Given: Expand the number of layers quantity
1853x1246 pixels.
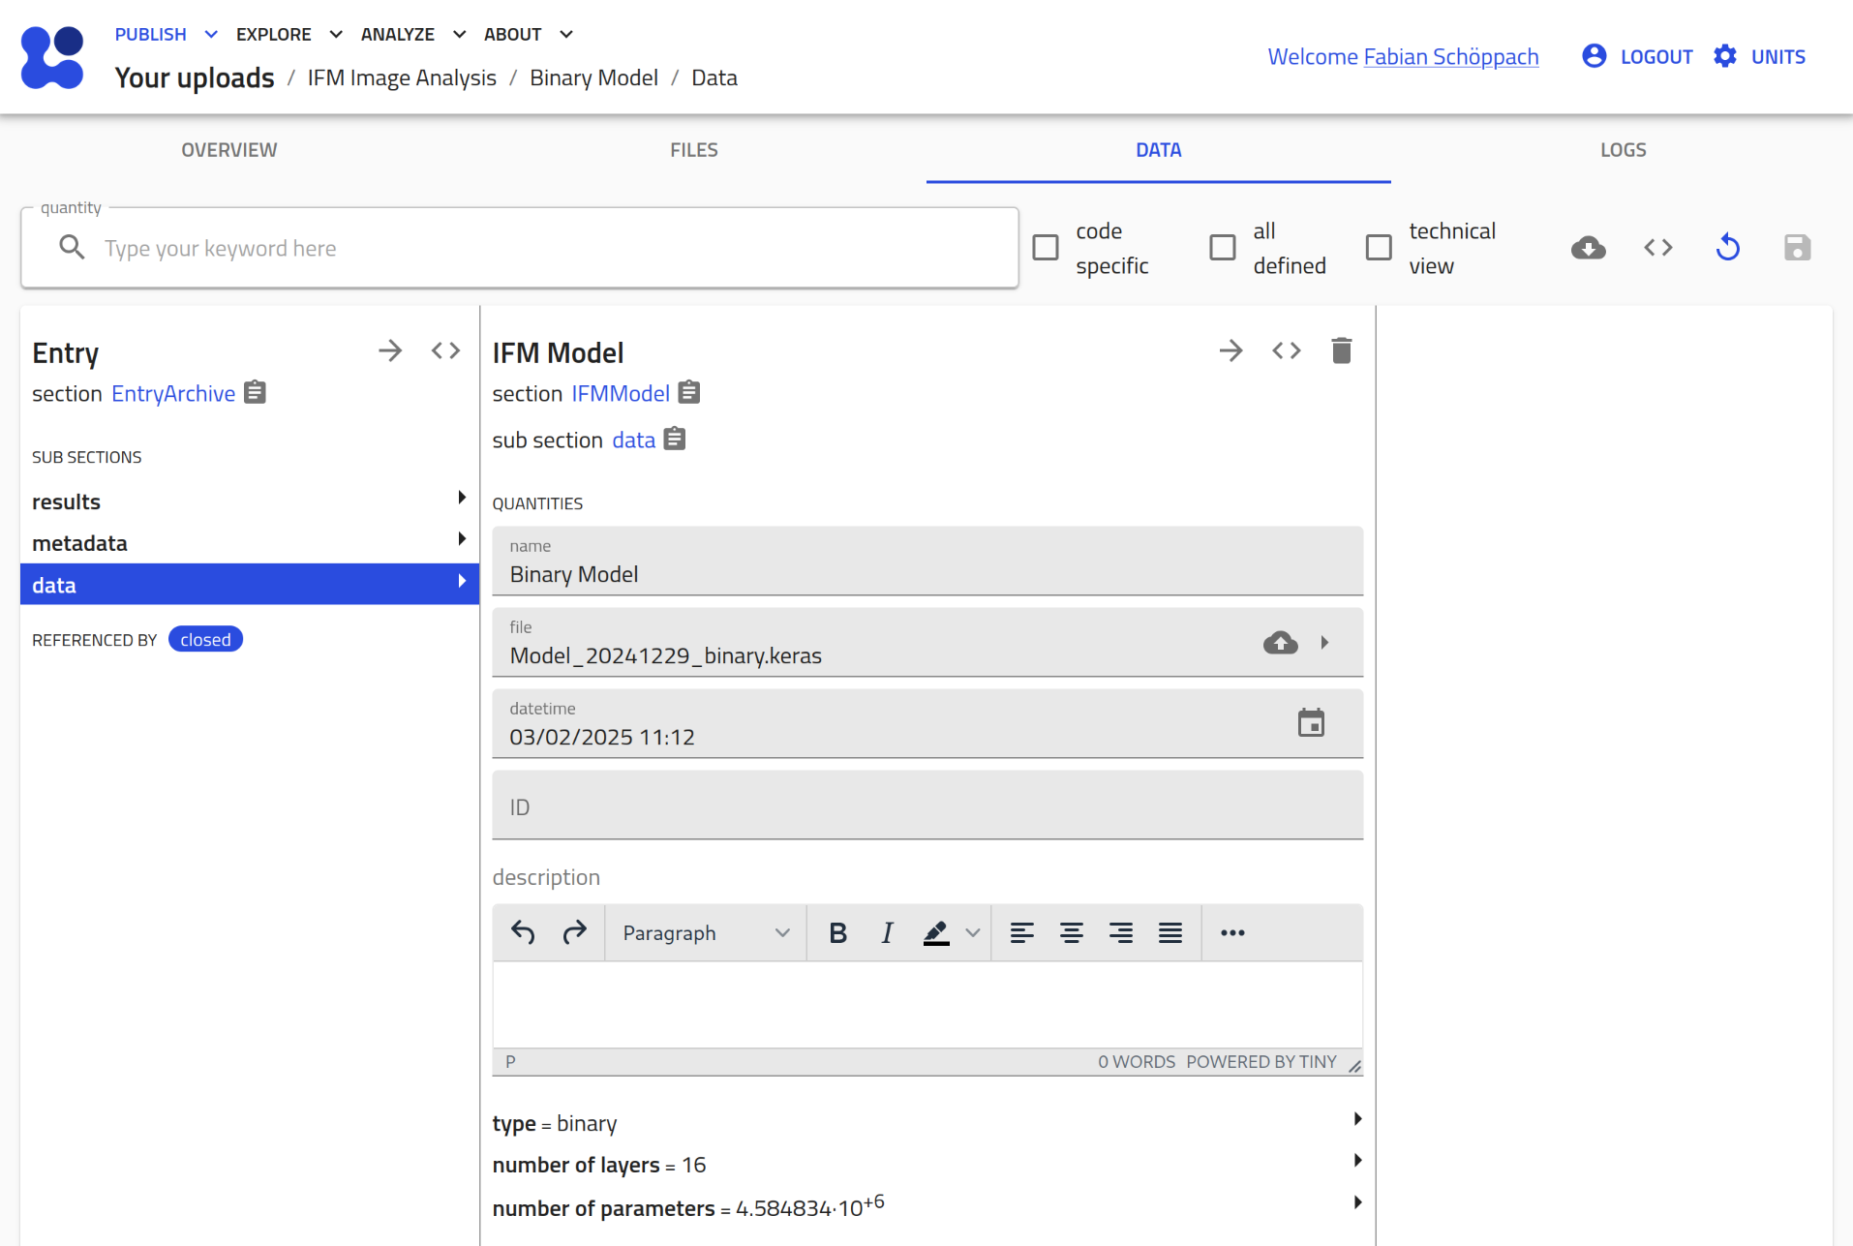Looking at the screenshot, I should tap(1357, 1161).
